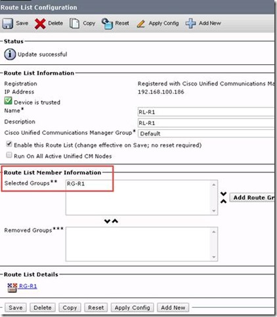Open the RG-R1 link under Route List Details

28,286
